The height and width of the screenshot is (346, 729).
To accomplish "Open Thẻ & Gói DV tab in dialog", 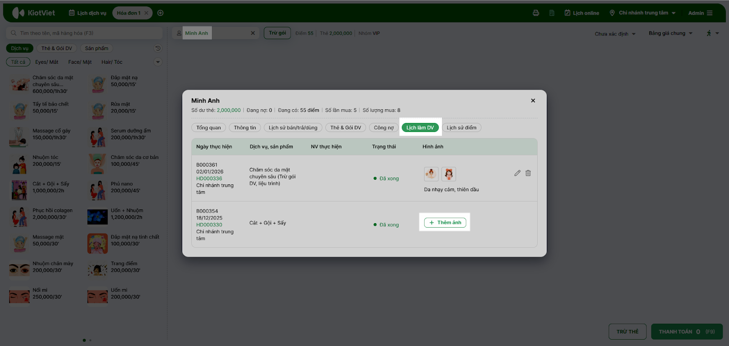I will click(x=346, y=128).
